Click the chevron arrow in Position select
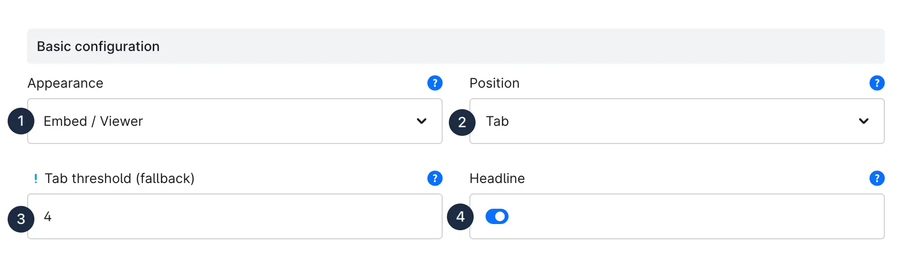 tap(863, 121)
